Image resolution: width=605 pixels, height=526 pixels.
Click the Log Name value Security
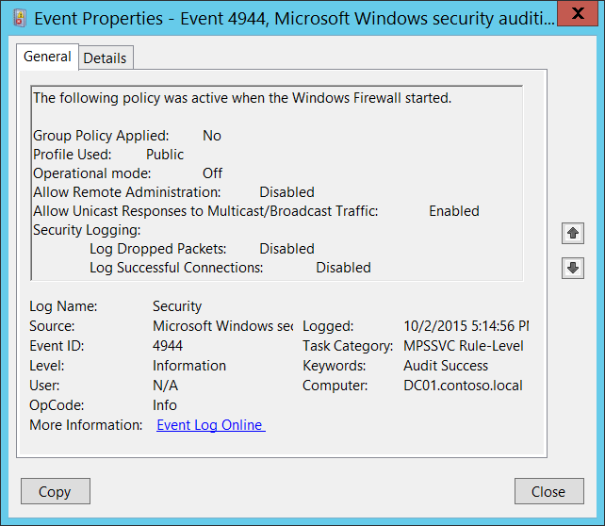tap(177, 306)
